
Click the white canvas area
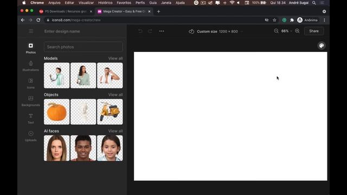pyautogui.click(x=230, y=116)
